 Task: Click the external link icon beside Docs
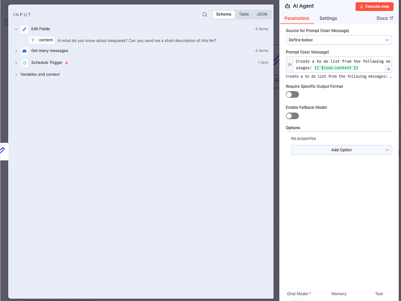pyautogui.click(x=391, y=18)
